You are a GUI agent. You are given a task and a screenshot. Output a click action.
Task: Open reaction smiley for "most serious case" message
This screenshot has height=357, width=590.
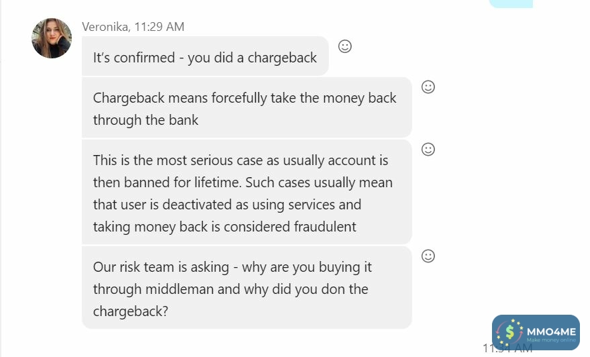click(428, 149)
